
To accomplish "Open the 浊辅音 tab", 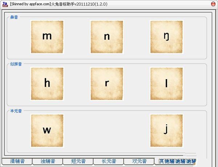I will [x=47, y=161].
